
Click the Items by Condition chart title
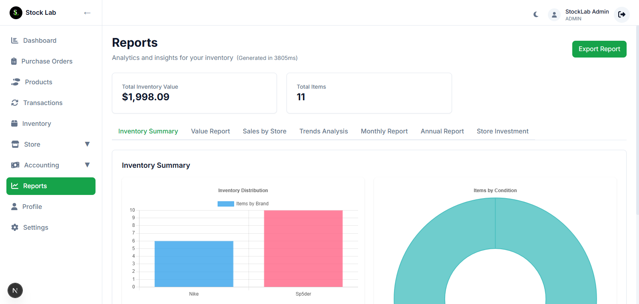pos(495,191)
